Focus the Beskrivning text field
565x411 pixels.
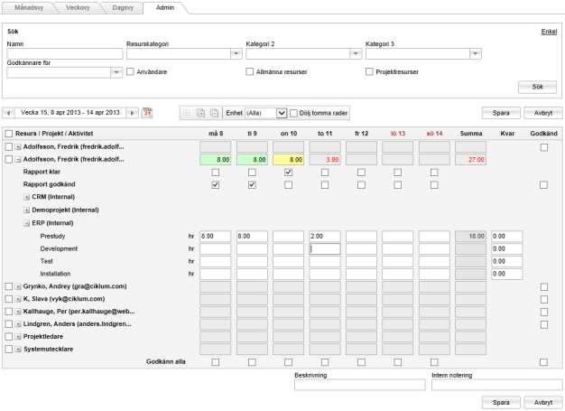pyautogui.click(x=359, y=385)
